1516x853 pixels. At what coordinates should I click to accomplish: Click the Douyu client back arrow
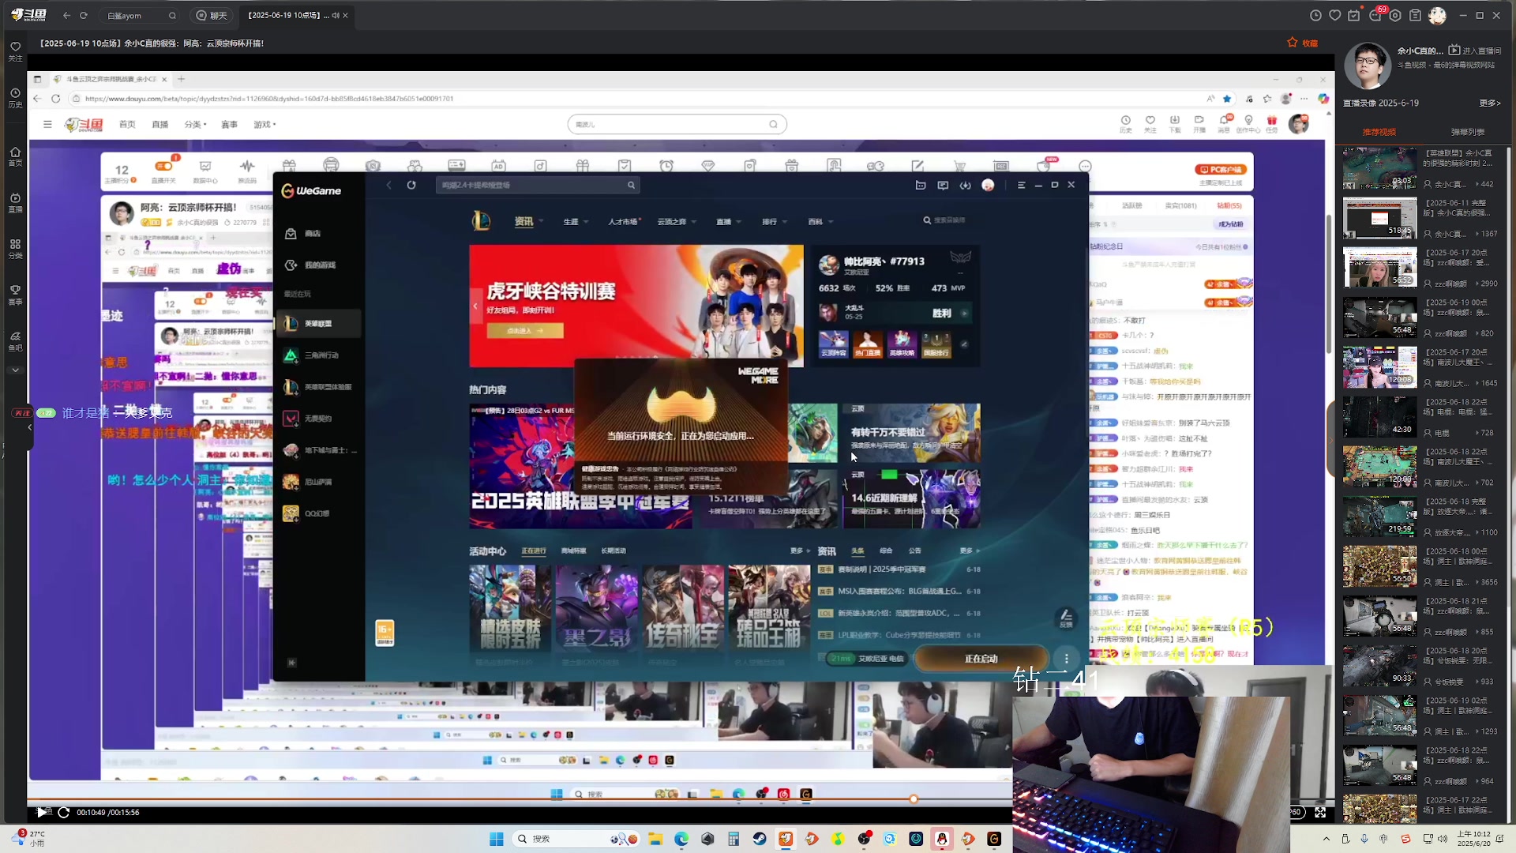coord(66,15)
